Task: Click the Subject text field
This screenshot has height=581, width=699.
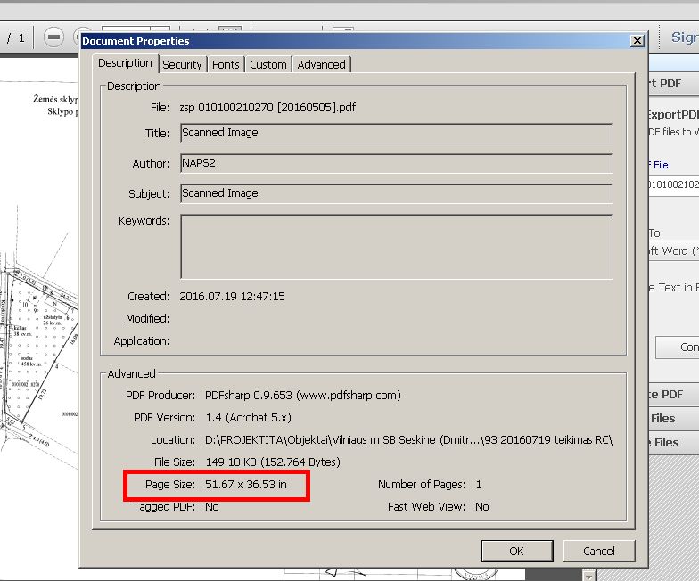Action: [x=396, y=193]
